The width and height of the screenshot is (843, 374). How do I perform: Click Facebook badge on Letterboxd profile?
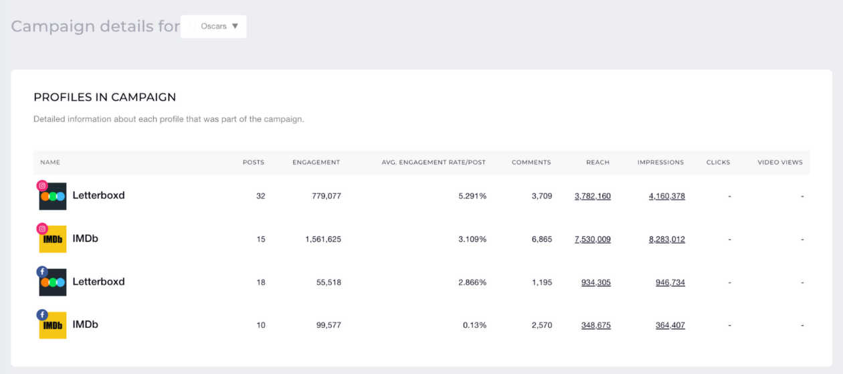pos(42,272)
